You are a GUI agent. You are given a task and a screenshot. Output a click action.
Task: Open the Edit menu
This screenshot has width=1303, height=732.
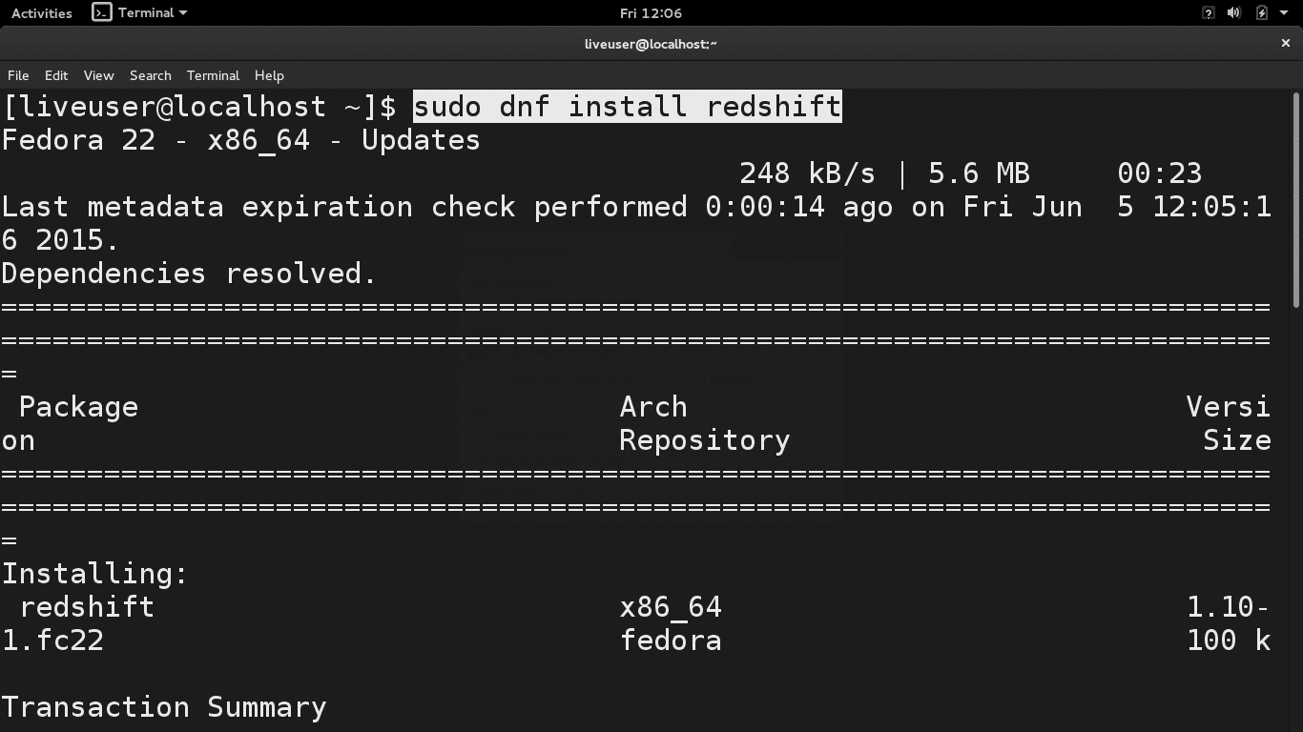pos(56,75)
